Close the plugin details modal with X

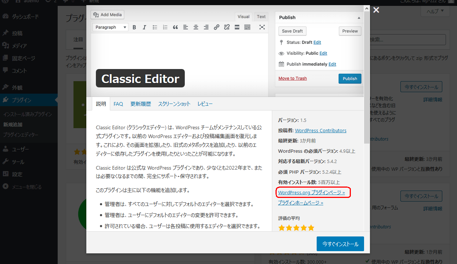[x=376, y=10]
